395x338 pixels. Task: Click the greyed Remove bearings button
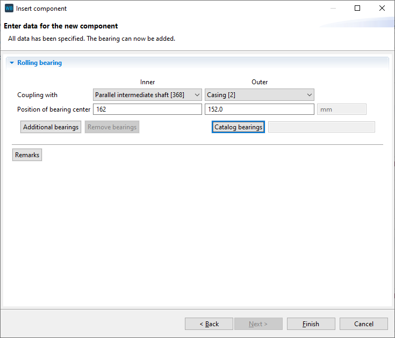[112, 127]
